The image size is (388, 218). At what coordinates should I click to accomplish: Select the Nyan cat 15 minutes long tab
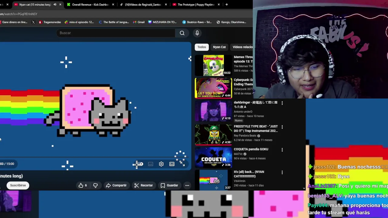click(35, 5)
